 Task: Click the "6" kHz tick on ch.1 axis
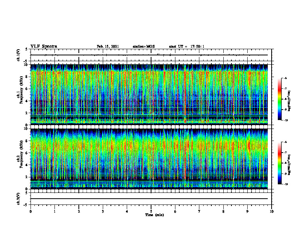[x=27, y=89]
